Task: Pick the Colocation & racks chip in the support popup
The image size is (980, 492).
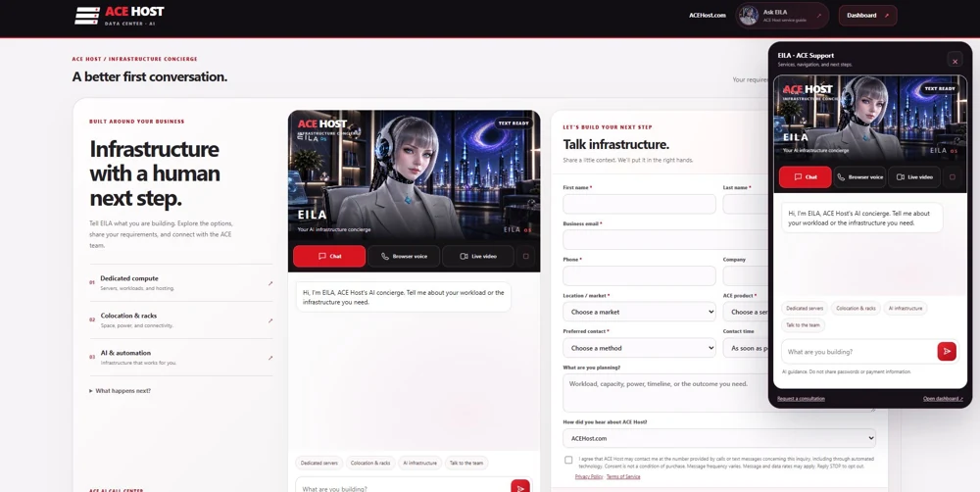Action: pyautogui.click(x=856, y=308)
